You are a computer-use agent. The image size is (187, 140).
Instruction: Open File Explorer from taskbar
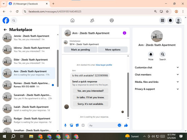31,136
